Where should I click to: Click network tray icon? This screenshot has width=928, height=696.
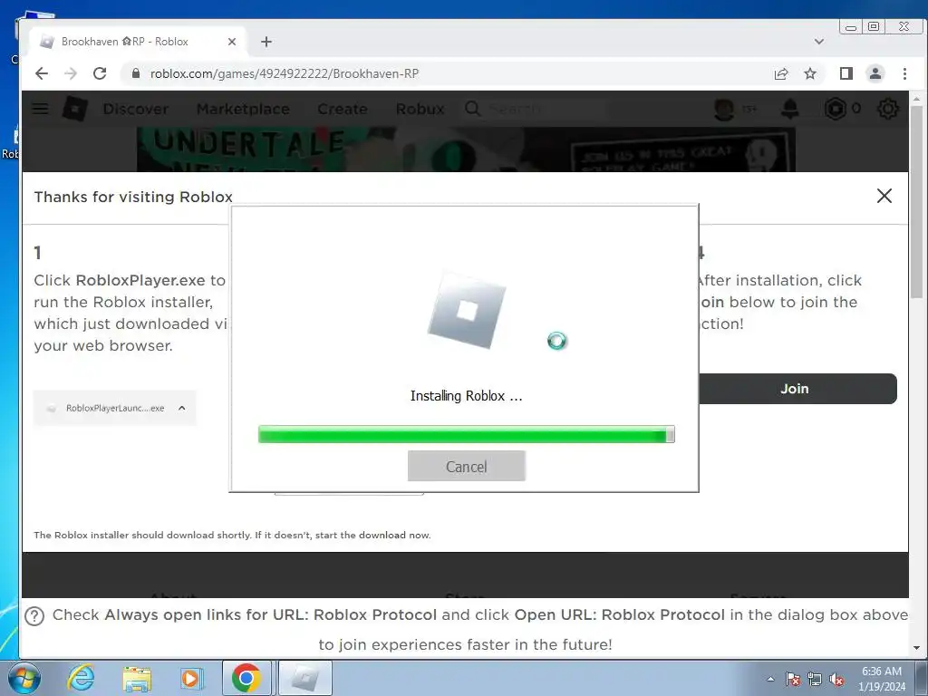[x=815, y=679]
